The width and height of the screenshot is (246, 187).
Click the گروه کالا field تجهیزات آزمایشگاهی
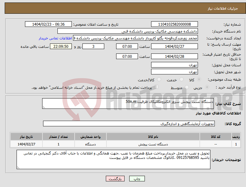pyautogui.click(x=129, y=124)
